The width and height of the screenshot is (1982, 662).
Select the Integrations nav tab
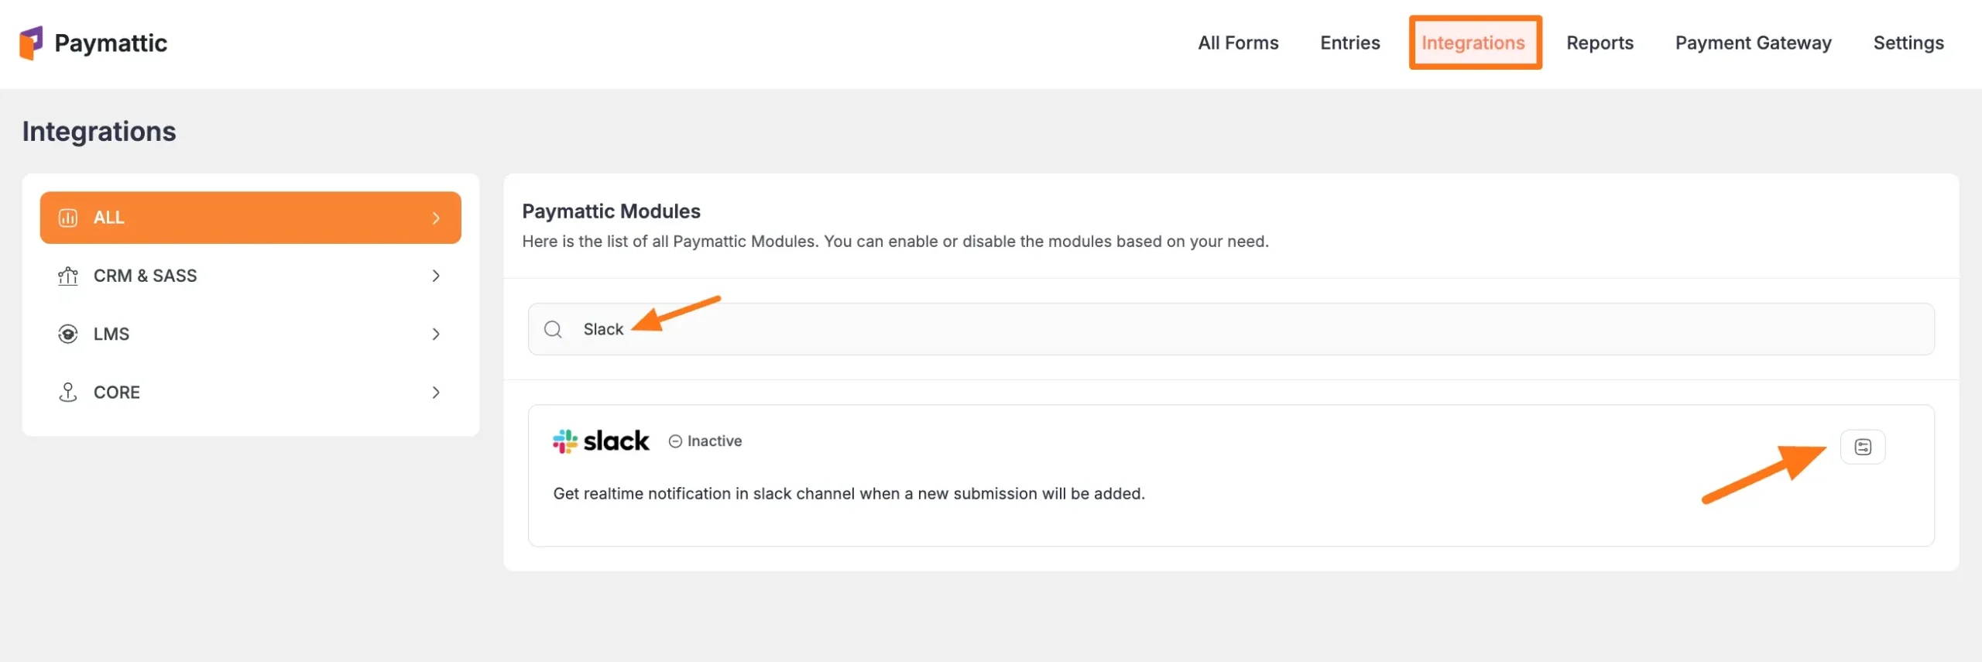pyautogui.click(x=1473, y=43)
